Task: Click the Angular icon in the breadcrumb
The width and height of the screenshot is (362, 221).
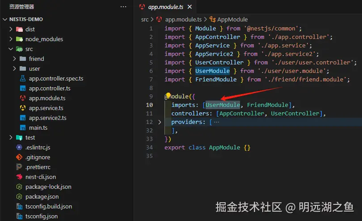Action: [159, 19]
